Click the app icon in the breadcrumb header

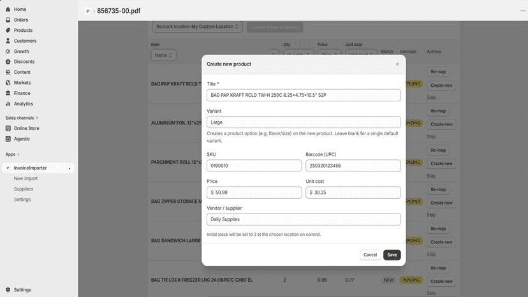88,11
